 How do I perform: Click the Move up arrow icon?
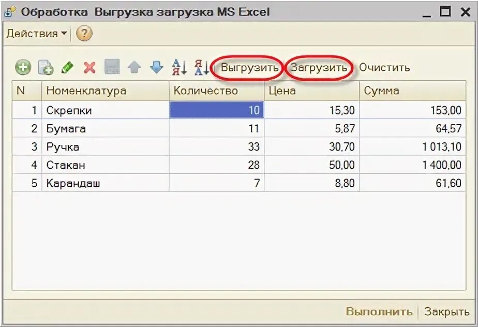[134, 67]
